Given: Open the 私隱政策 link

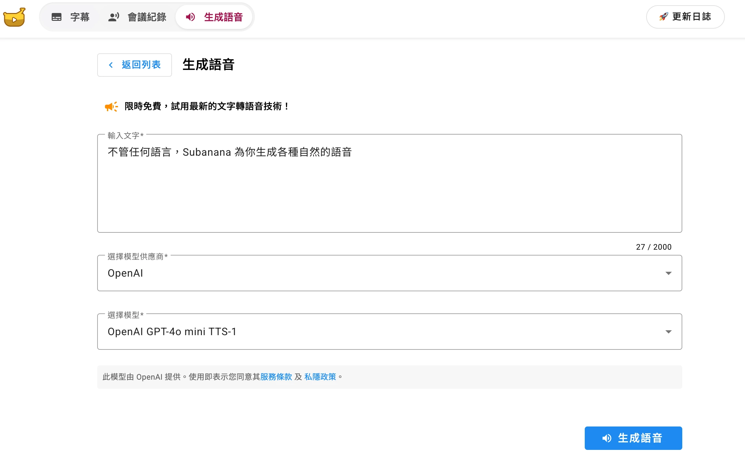Looking at the screenshot, I should (320, 377).
